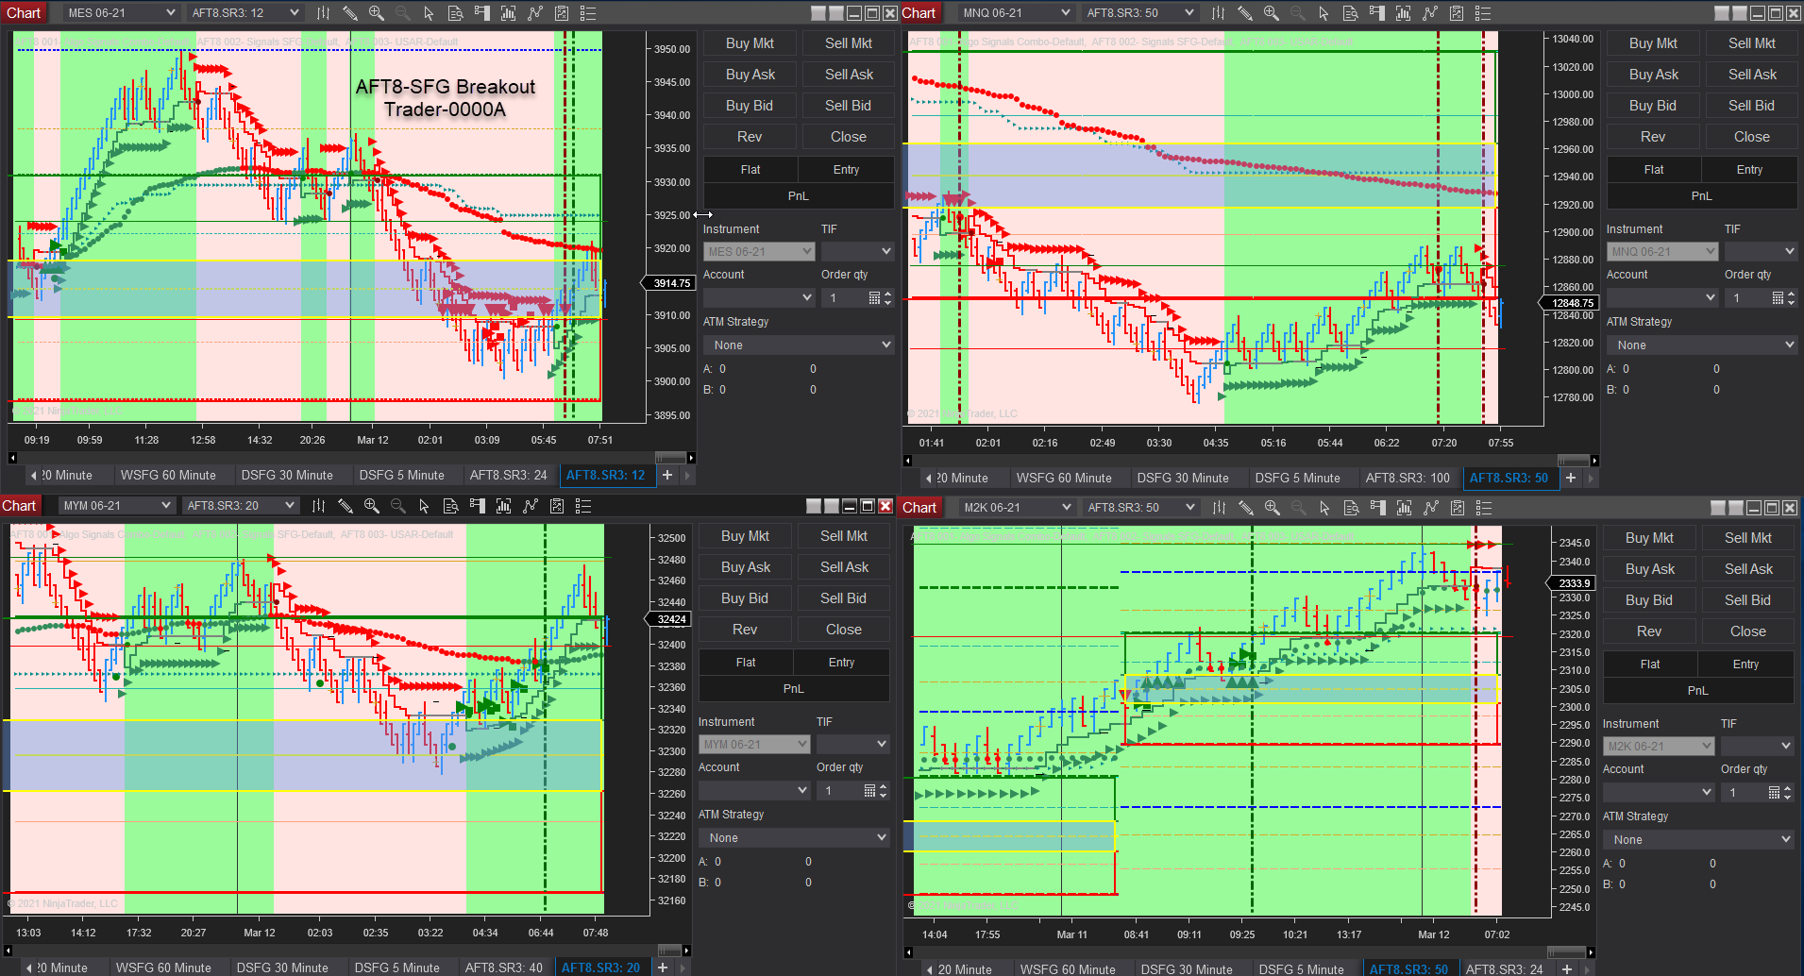The height and width of the screenshot is (976, 1804).
Task: Type in the Account field on MES panel
Action: click(x=752, y=297)
